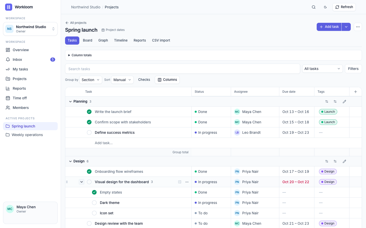Add a new column with plus icon

click(x=356, y=92)
